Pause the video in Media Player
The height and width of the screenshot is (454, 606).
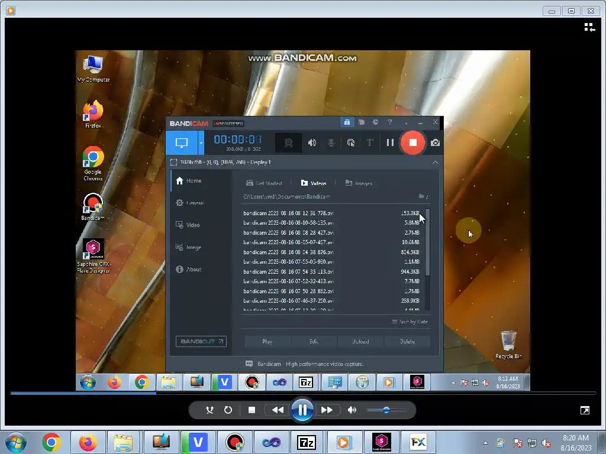pyautogui.click(x=302, y=410)
